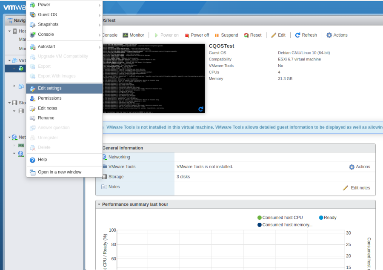383x270 pixels.
Task: Open the Guest OS submenu
Action: (x=64, y=14)
